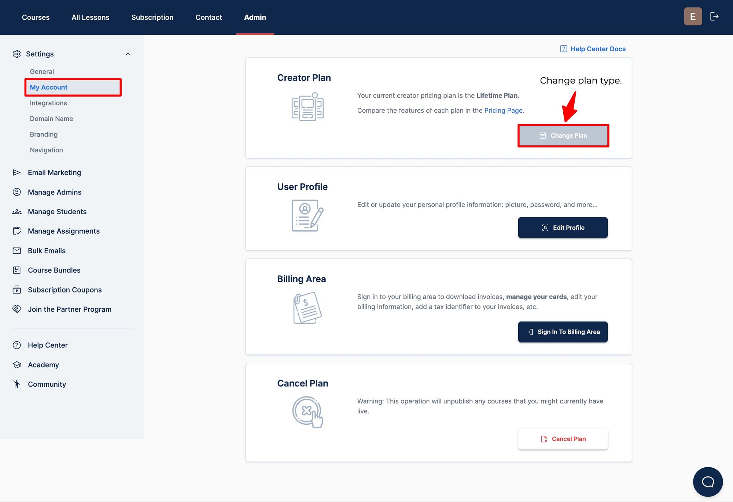Image resolution: width=733 pixels, height=502 pixels.
Task: Select the Courses tab in navigation
Action: (36, 17)
